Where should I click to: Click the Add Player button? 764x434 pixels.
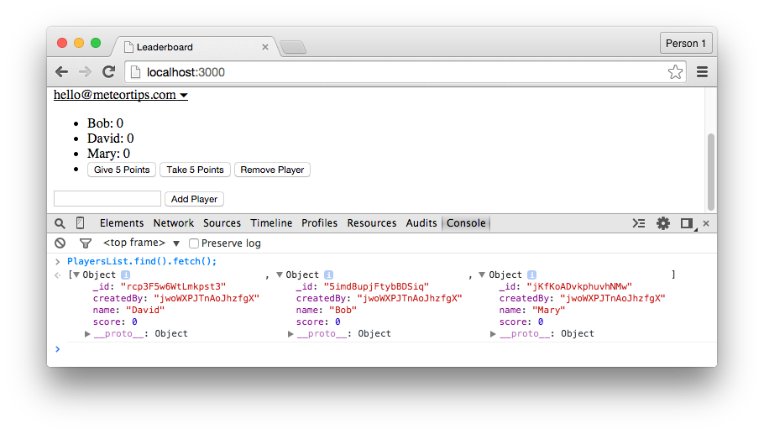click(x=194, y=199)
